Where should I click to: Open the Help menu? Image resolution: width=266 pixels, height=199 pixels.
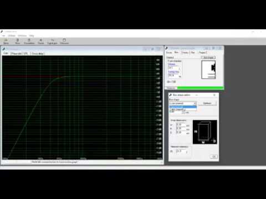point(32,35)
